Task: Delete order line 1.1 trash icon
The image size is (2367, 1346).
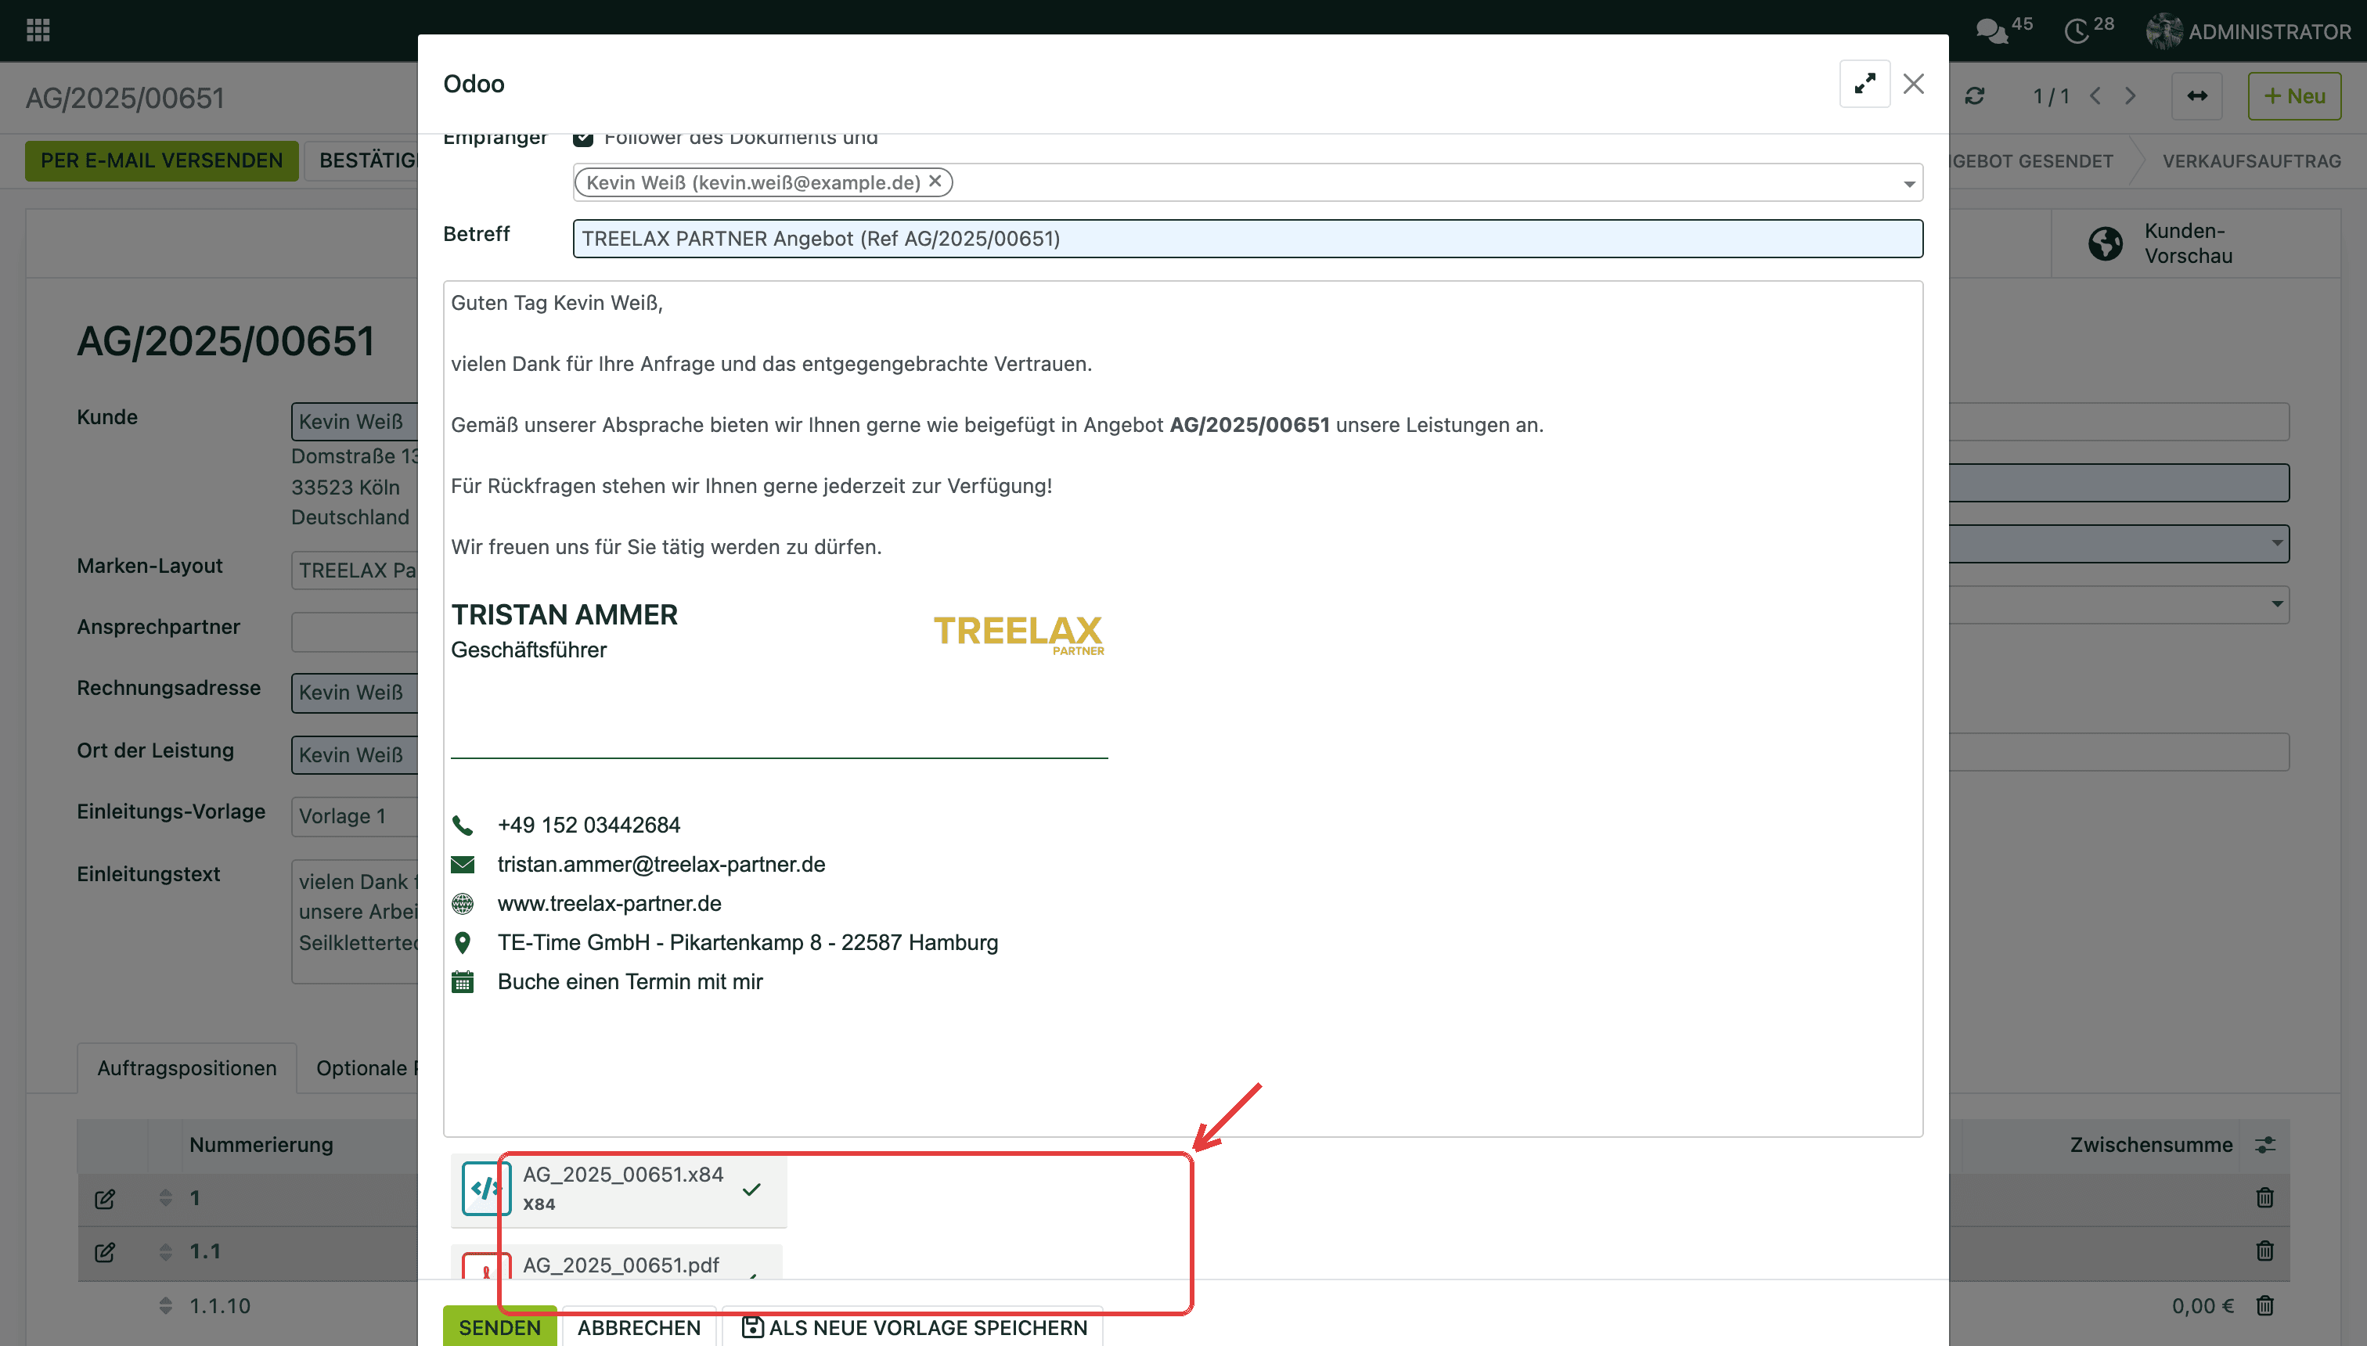Action: pyautogui.click(x=2264, y=1251)
